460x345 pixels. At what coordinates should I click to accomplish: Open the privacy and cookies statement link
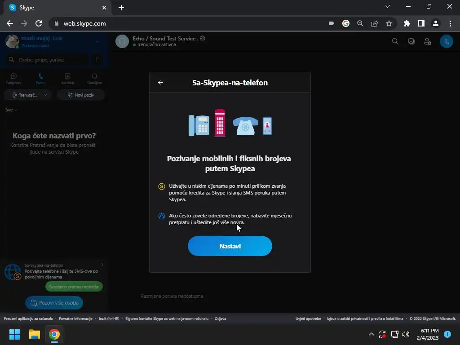point(365,318)
